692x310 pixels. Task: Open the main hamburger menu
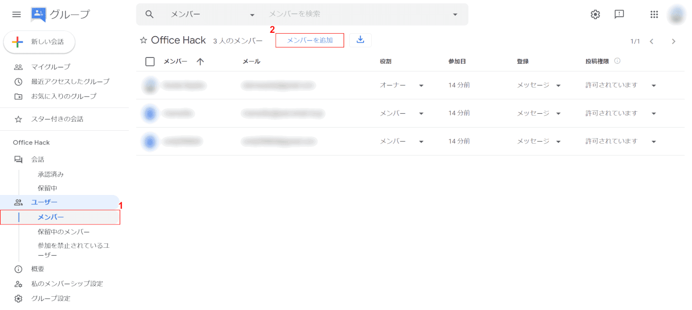click(17, 14)
